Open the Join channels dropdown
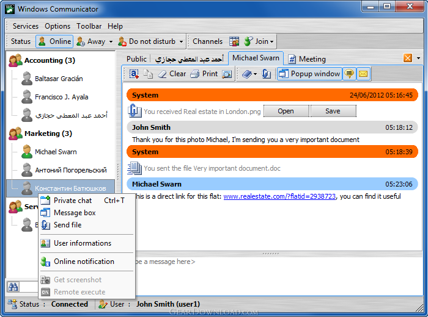The image size is (428, 317). click(x=259, y=41)
